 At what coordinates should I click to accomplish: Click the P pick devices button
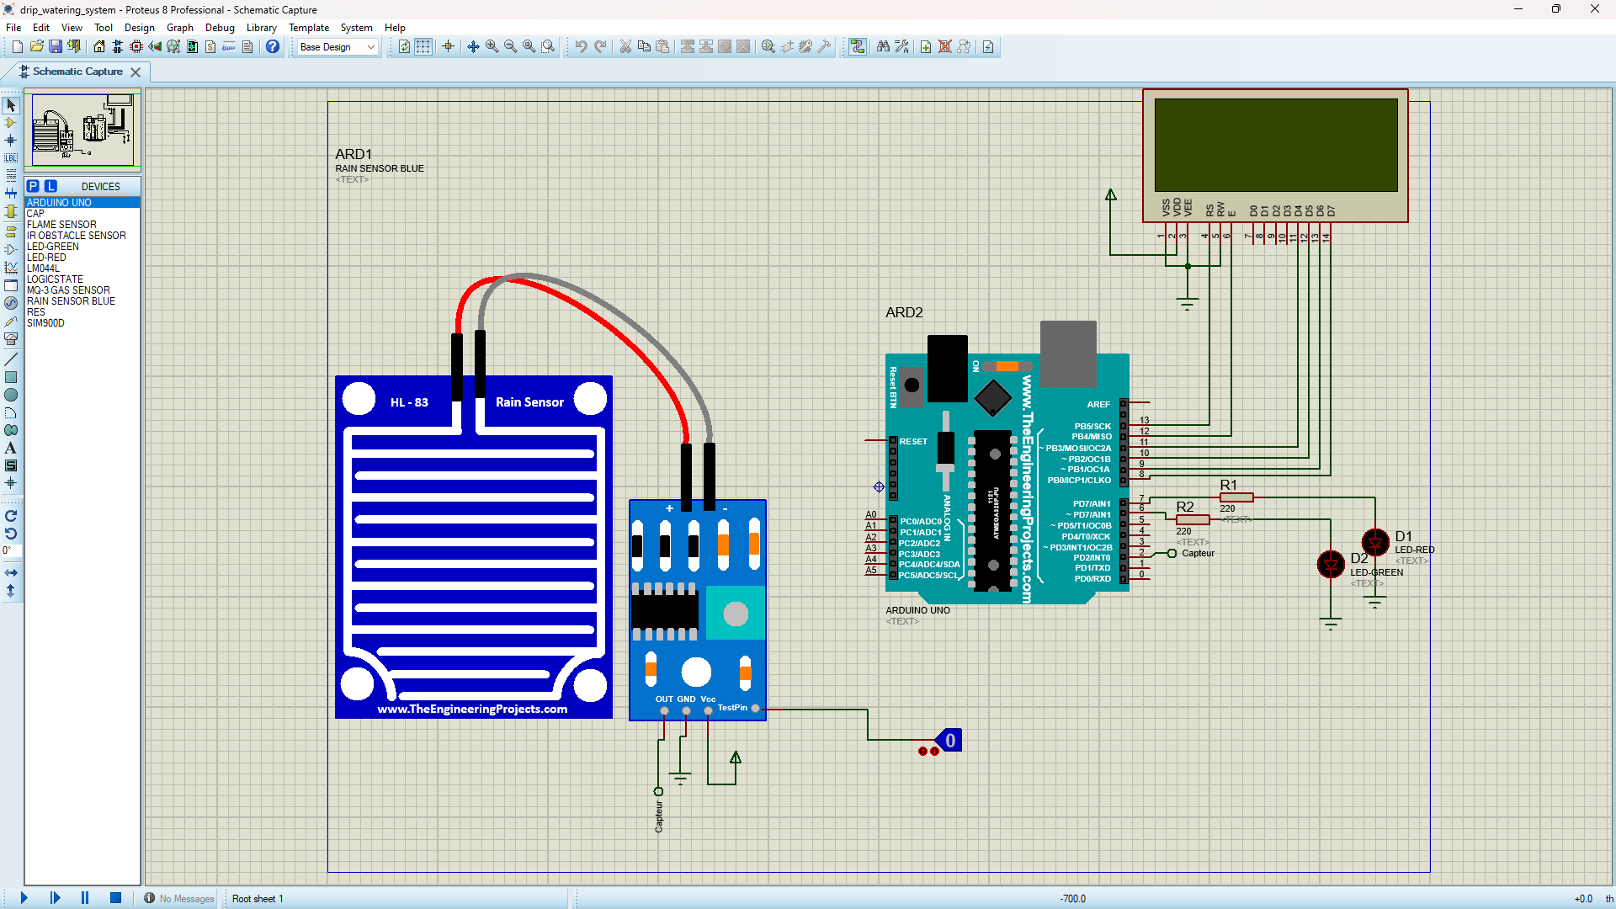click(33, 186)
